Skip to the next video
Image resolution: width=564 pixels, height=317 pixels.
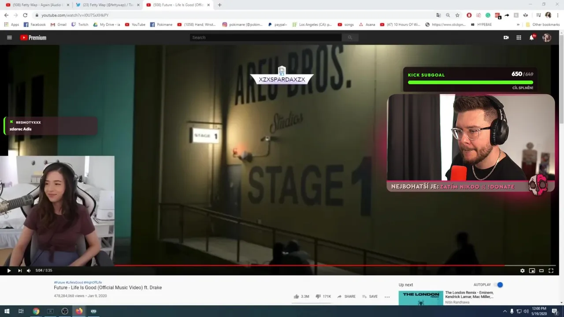(20, 271)
